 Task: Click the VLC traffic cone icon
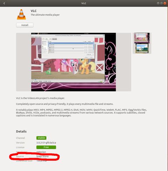(21, 14)
